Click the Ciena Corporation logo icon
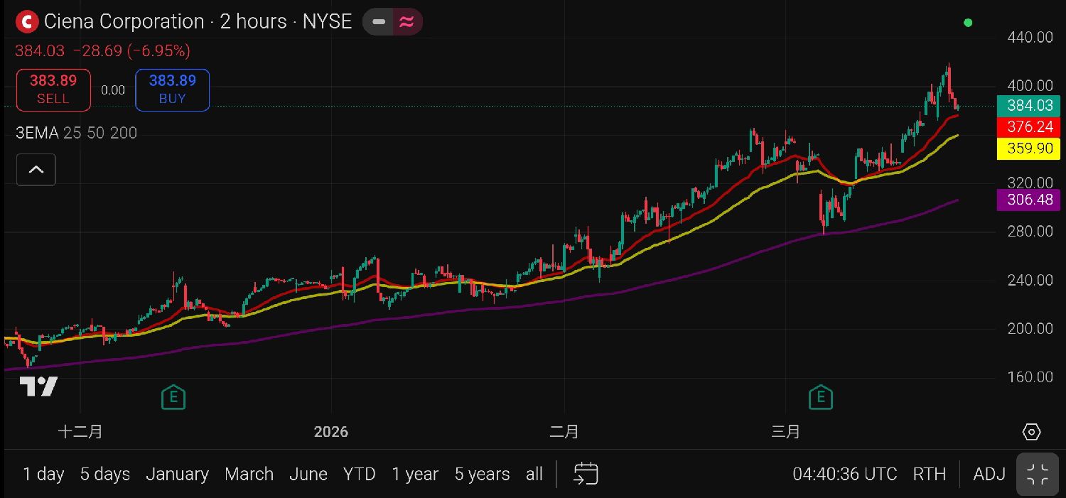Image resolution: width=1066 pixels, height=498 pixels. pyautogui.click(x=27, y=22)
